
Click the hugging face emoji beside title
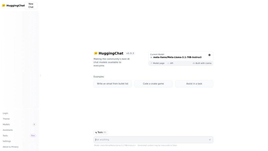pos(96,53)
